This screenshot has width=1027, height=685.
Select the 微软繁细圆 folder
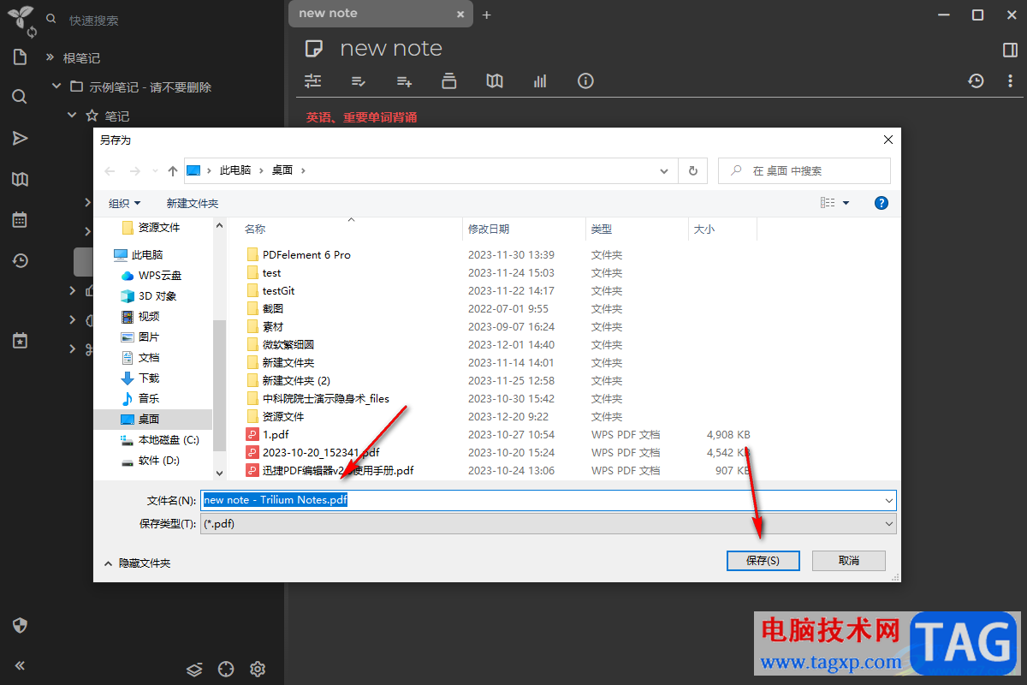coord(288,344)
